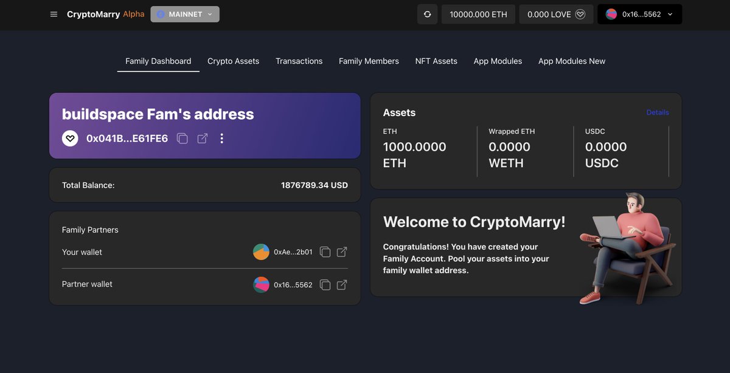Click the heart icon beside LOVE balance

(x=580, y=14)
